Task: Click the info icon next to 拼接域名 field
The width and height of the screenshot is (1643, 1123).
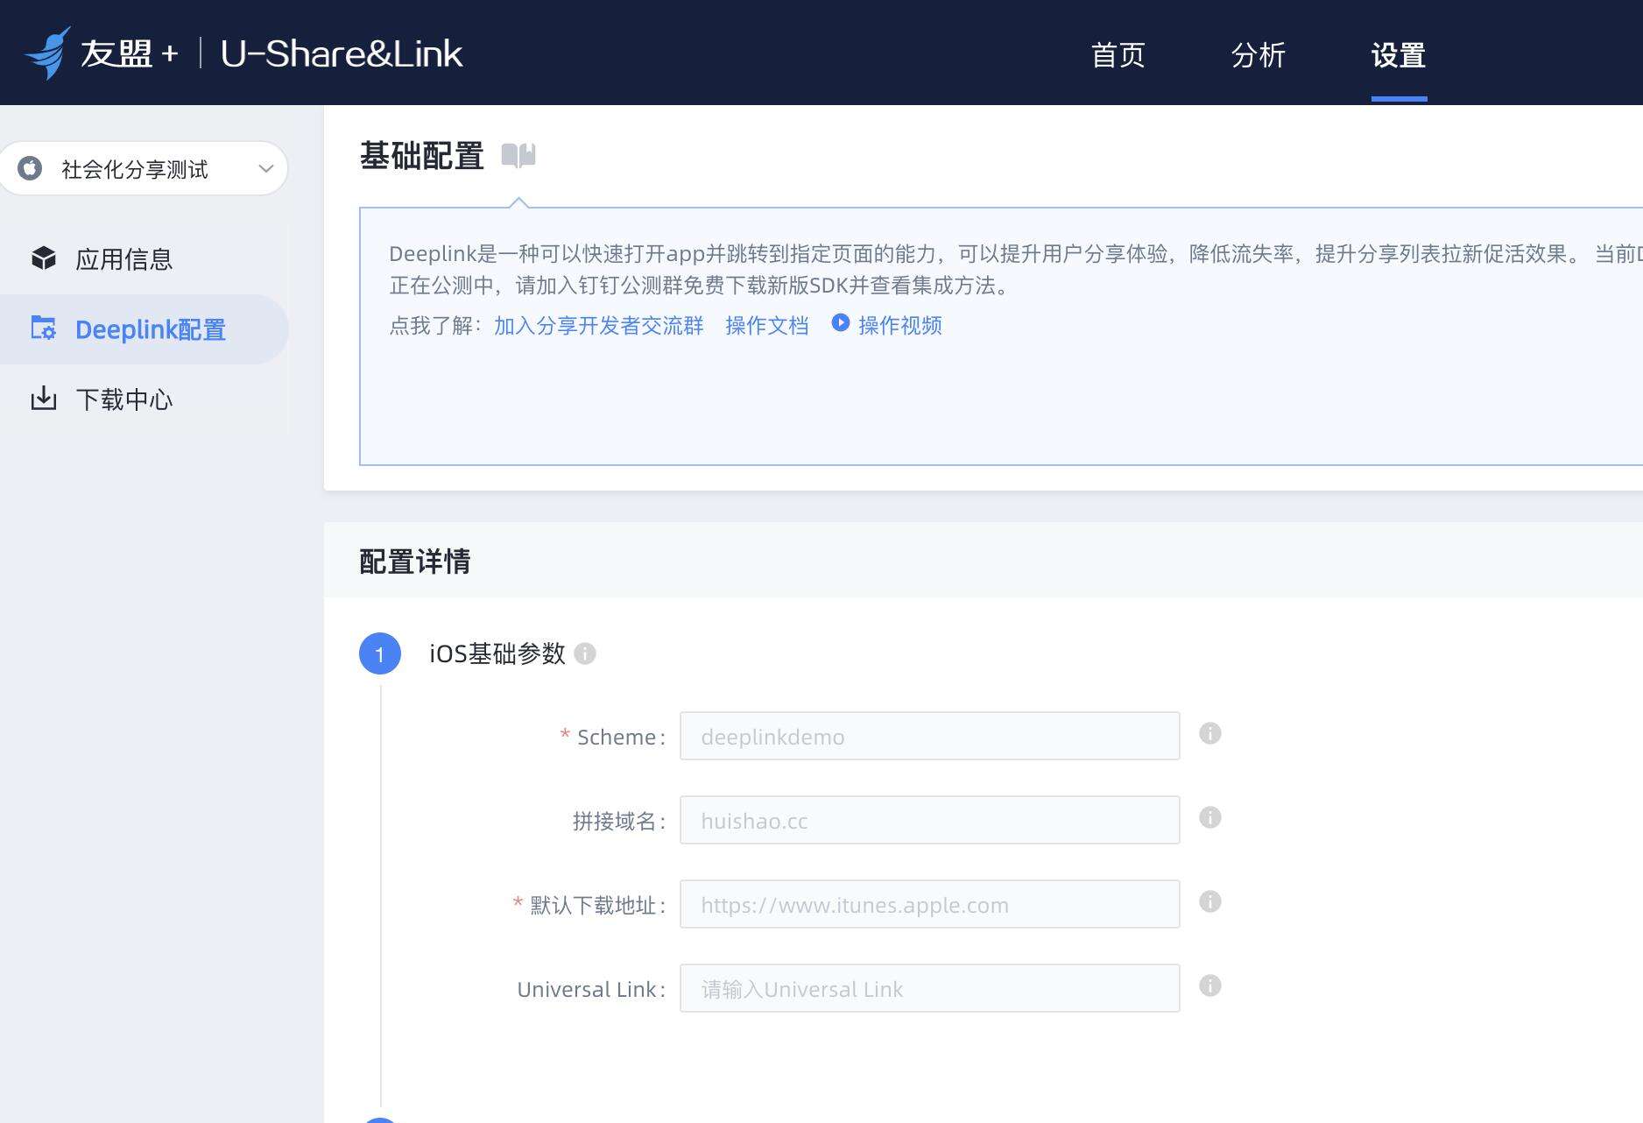Action: click(x=1210, y=817)
